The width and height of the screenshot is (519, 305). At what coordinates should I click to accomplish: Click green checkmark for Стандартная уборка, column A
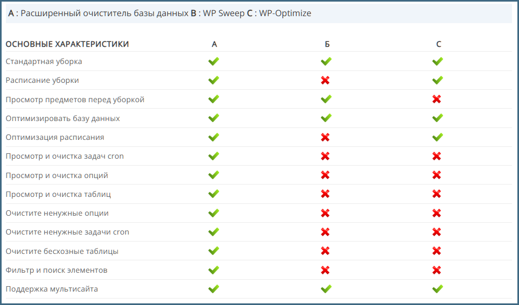click(214, 61)
